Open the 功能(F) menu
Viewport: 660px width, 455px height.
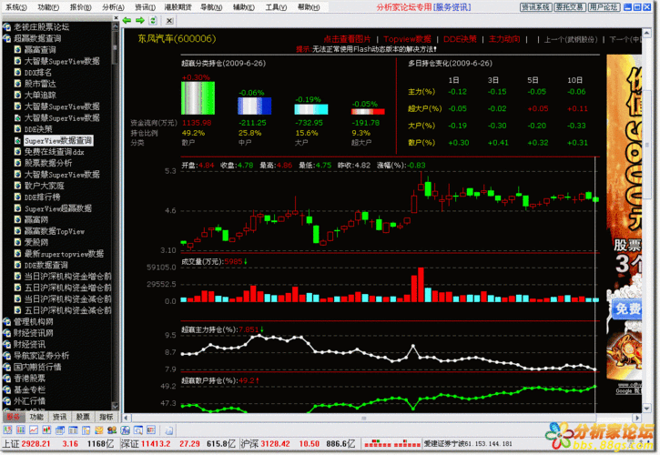pos(48,7)
